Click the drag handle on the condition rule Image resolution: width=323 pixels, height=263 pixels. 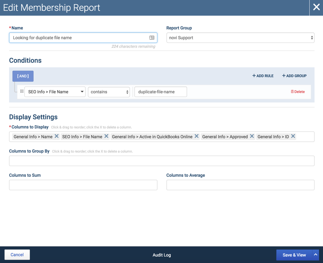[22, 91]
